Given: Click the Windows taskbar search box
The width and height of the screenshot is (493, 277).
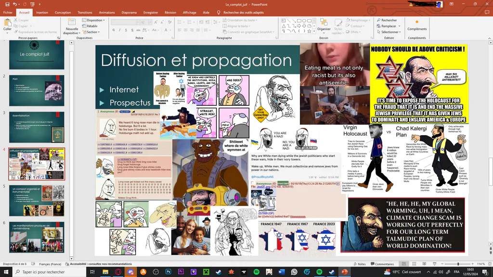Looking at the screenshot, I should 50,272.
